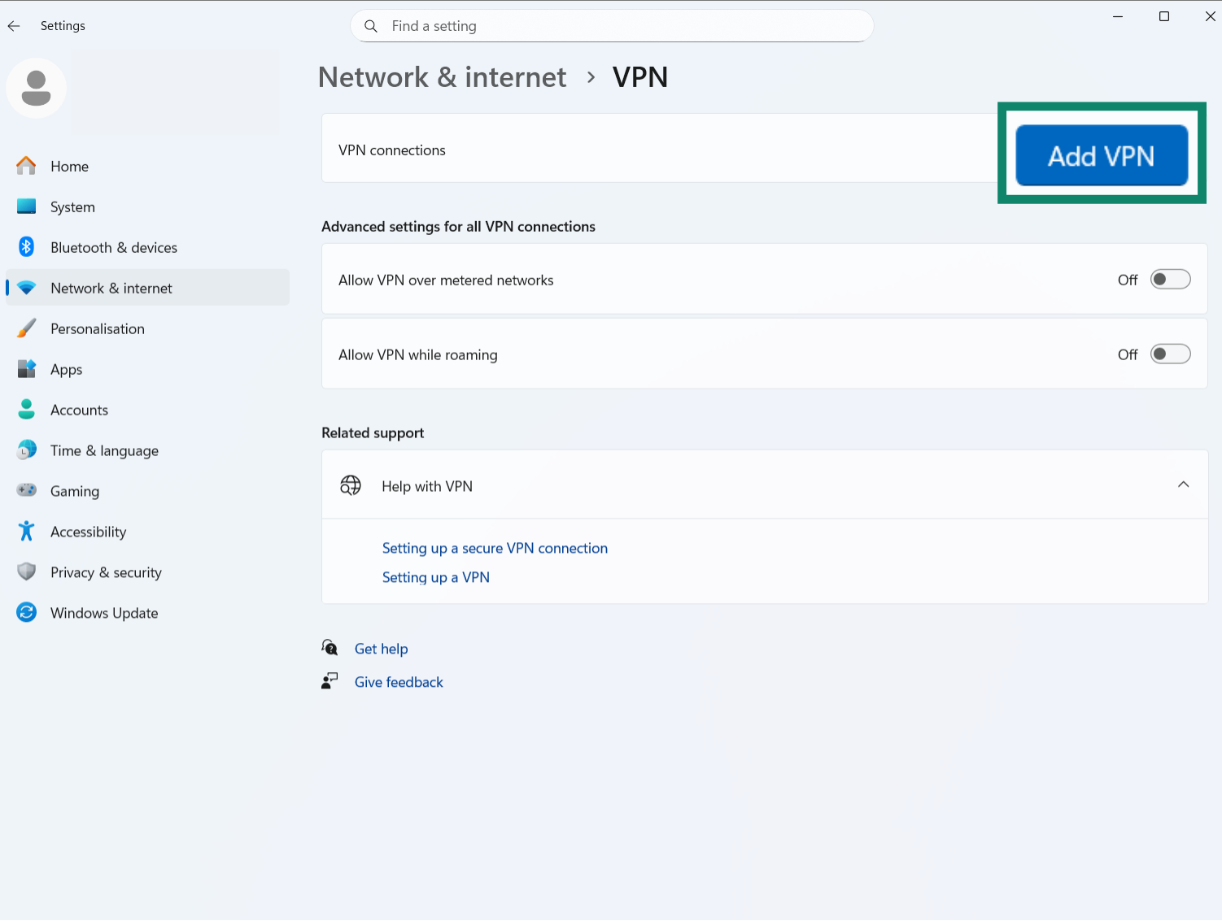Select the VPN breadcrumb label
Viewport: 1222px width, 921px height.
(640, 76)
